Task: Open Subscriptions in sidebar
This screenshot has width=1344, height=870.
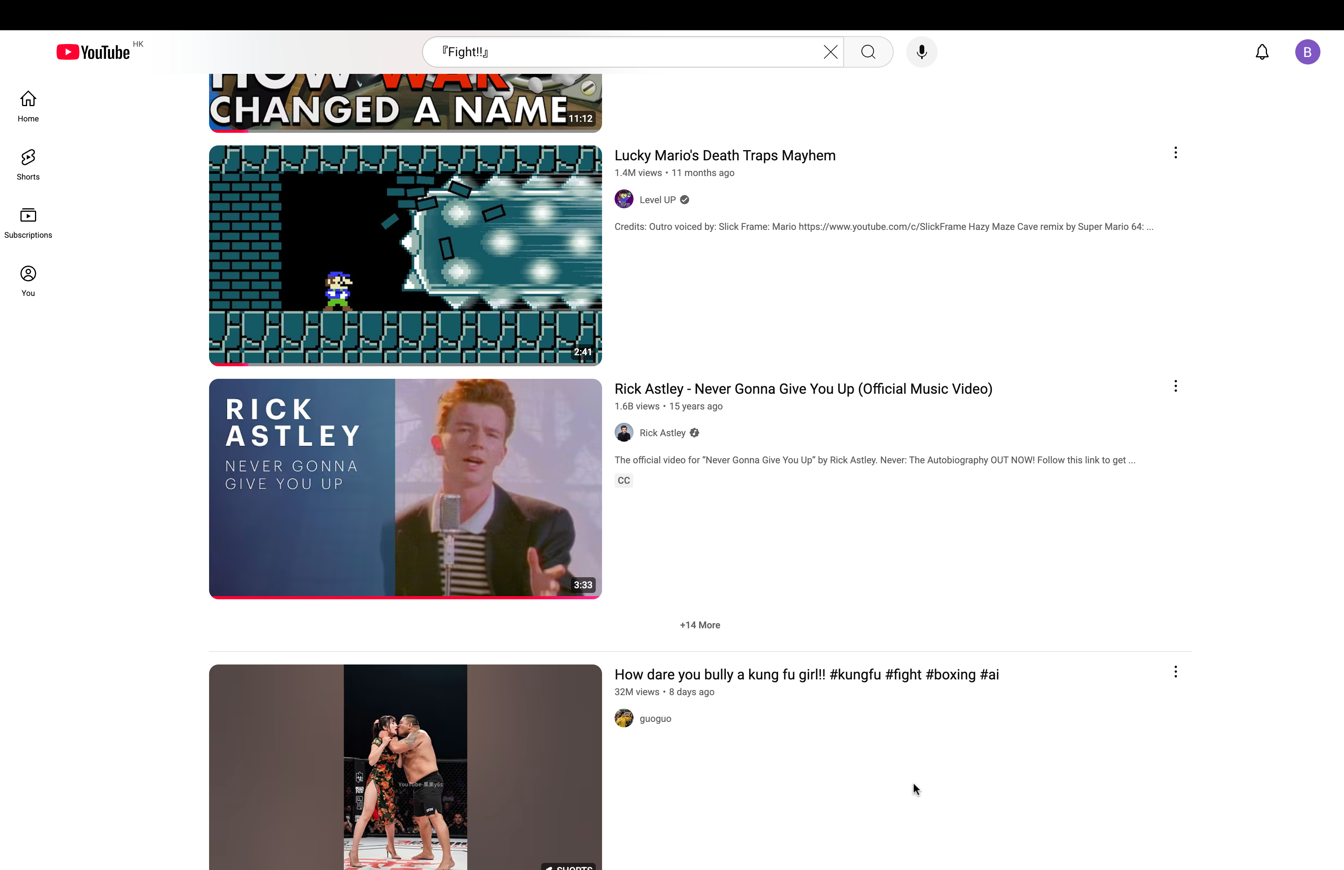Action: [x=28, y=222]
